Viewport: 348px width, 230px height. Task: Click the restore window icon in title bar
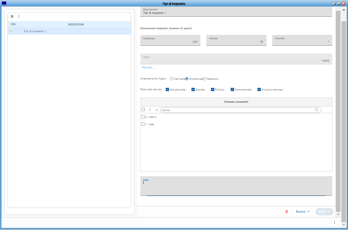point(334,4)
